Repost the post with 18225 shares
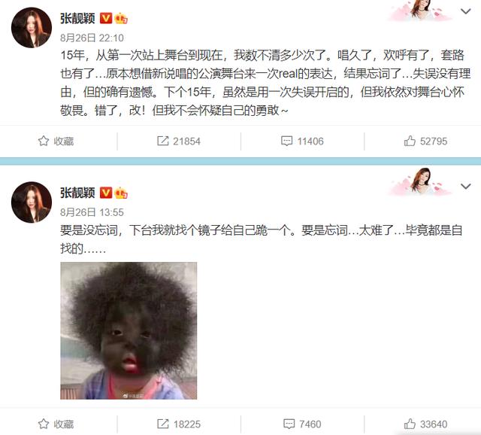The image size is (481, 435). [179, 424]
